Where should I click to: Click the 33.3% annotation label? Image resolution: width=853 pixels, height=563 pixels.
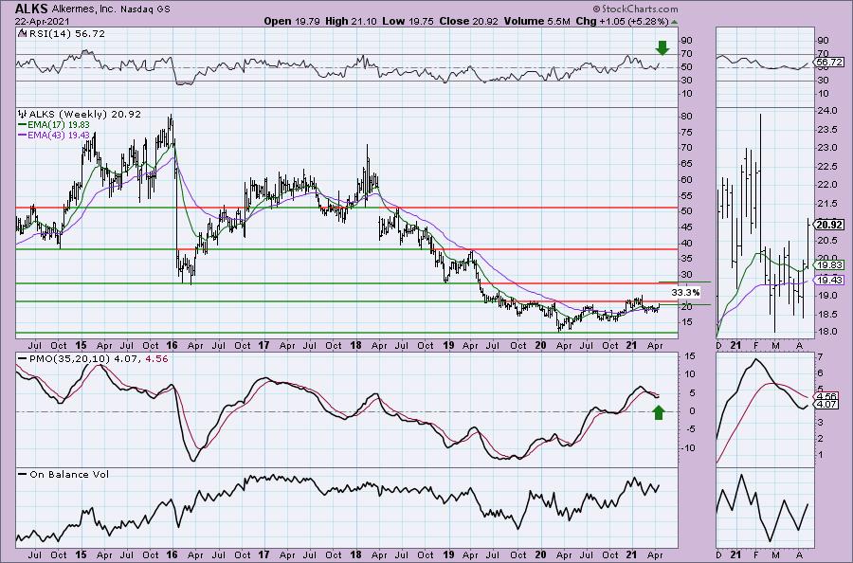pos(685,293)
